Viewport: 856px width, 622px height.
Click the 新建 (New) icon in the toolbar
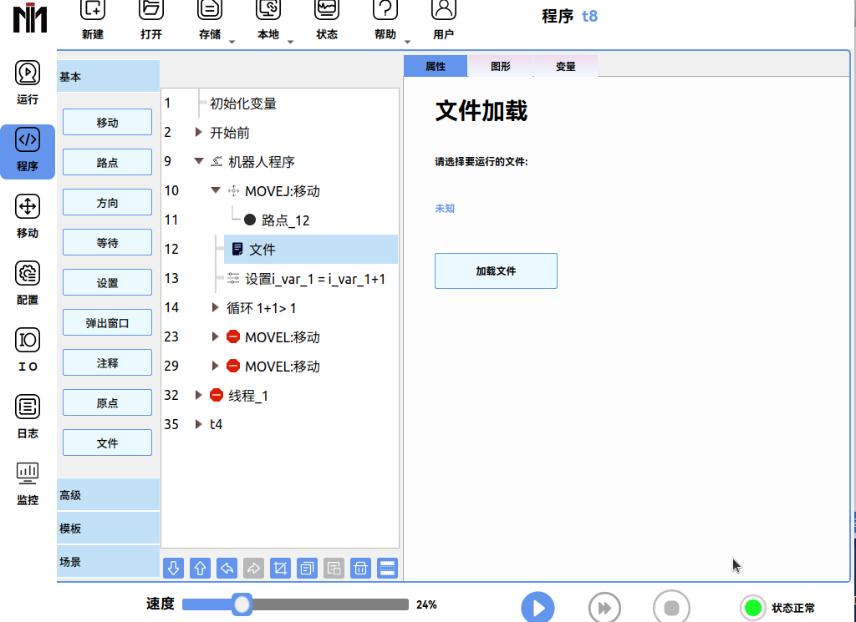click(93, 18)
